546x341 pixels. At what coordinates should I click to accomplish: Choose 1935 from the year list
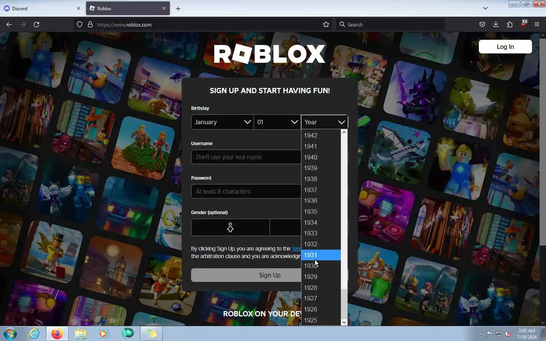point(321,211)
